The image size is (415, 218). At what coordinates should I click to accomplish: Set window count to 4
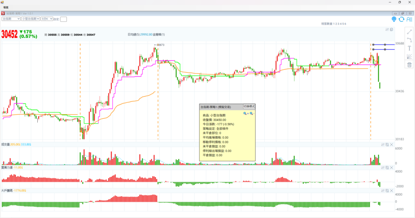340,24
